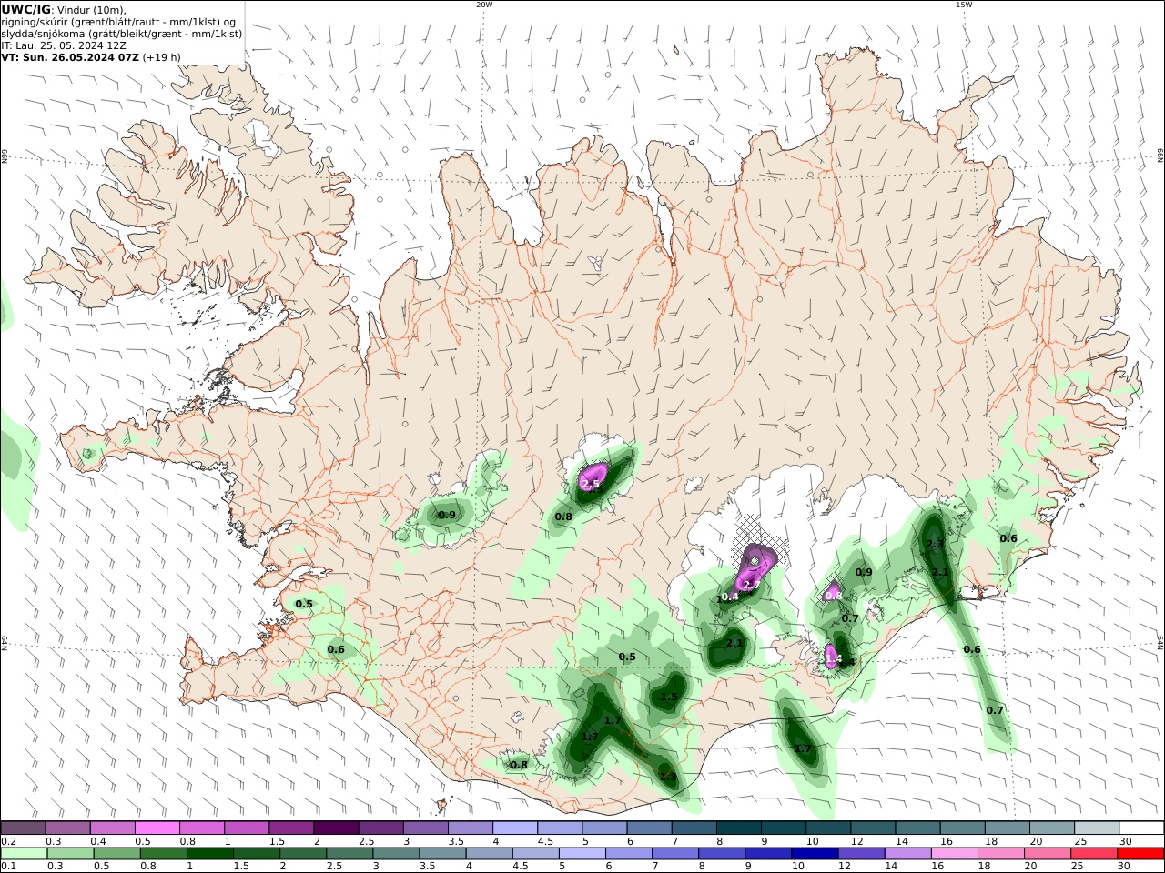The height and width of the screenshot is (873, 1165).
Task: Pick the grey-green 3 rain legend swatch
Action: [x=396, y=854]
